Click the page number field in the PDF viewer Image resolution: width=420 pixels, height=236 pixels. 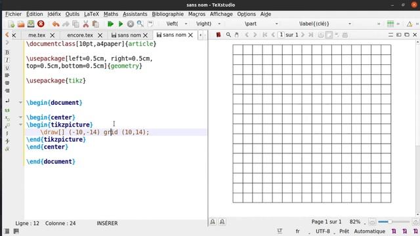(281, 35)
